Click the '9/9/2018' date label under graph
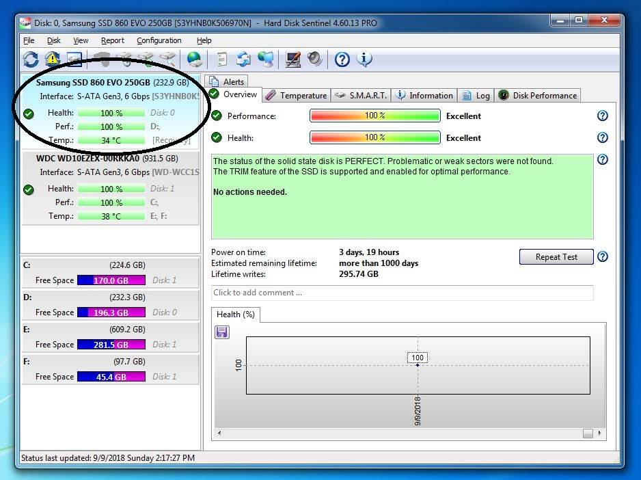The width and height of the screenshot is (641, 480). click(x=418, y=411)
